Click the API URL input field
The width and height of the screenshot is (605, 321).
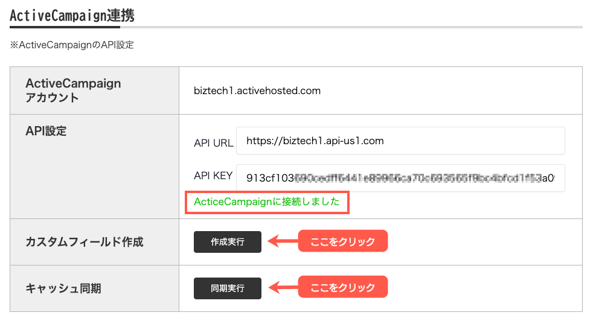coord(400,141)
